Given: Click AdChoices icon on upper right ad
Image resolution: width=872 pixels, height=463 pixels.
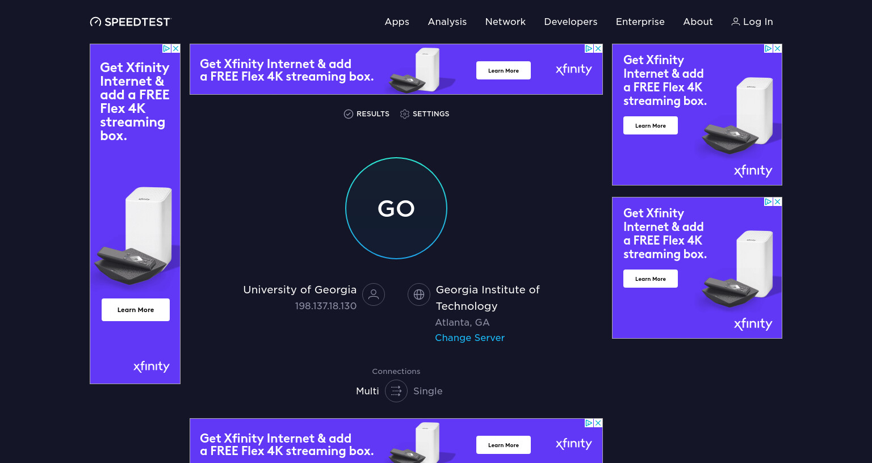Looking at the screenshot, I should (769, 49).
